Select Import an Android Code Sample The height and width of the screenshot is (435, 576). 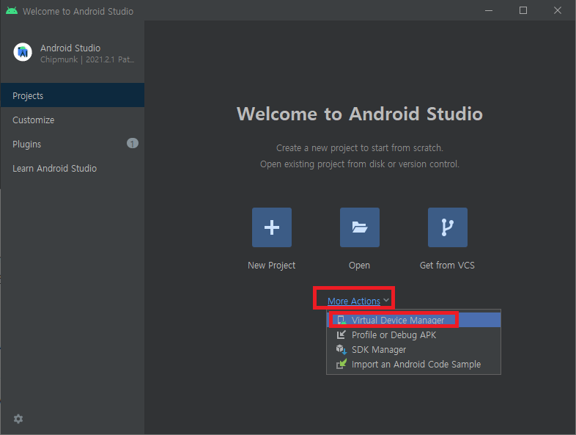coord(413,364)
